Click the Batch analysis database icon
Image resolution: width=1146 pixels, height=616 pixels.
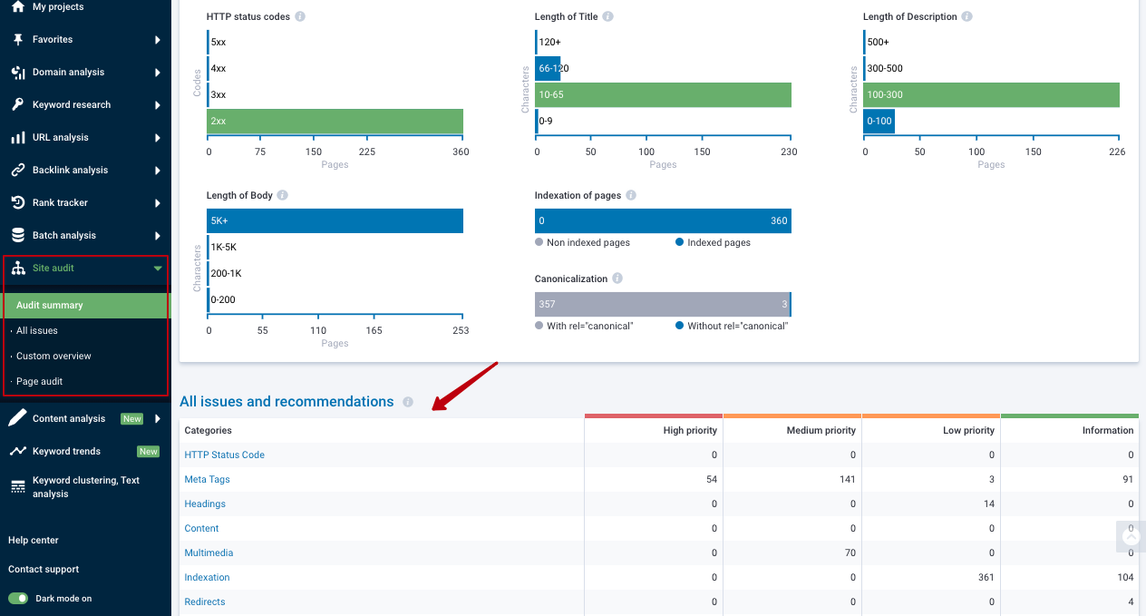(17, 235)
